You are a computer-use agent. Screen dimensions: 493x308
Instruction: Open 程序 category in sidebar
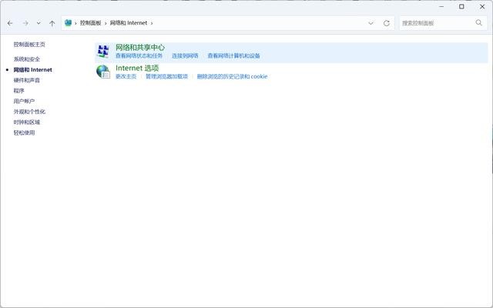18,91
